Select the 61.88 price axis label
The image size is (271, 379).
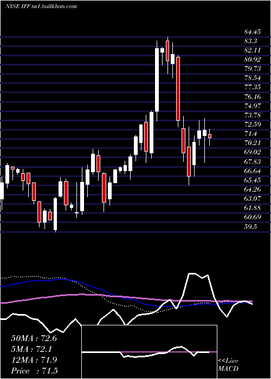click(253, 207)
